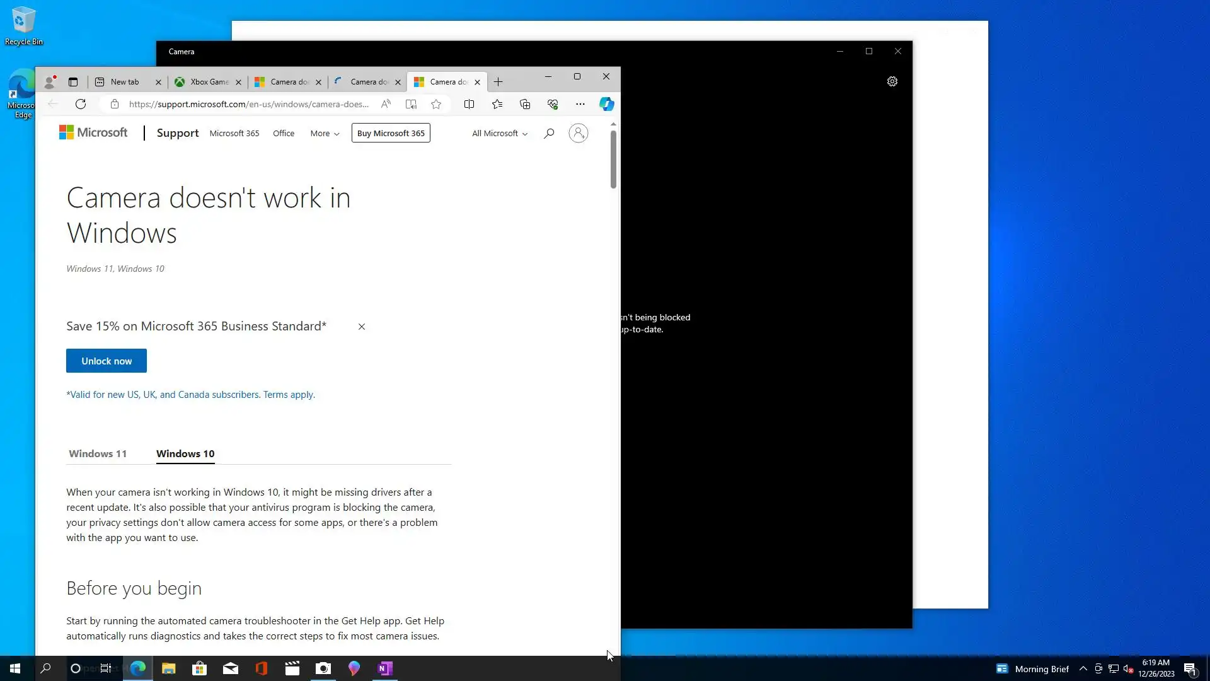1210x681 pixels.
Task: Click the address bar URL field
Action: click(x=249, y=104)
